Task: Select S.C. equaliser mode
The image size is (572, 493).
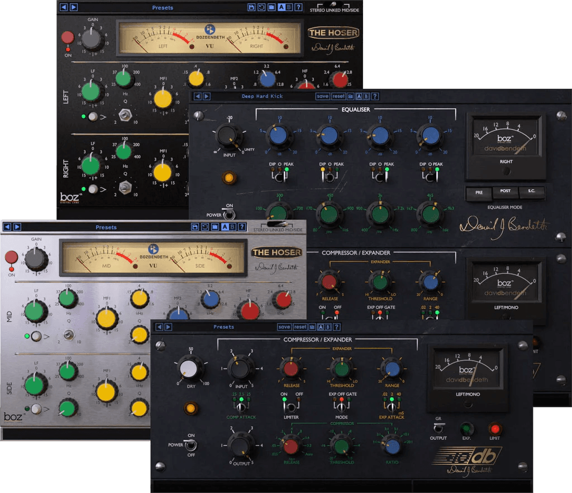Action: coord(531,193)
